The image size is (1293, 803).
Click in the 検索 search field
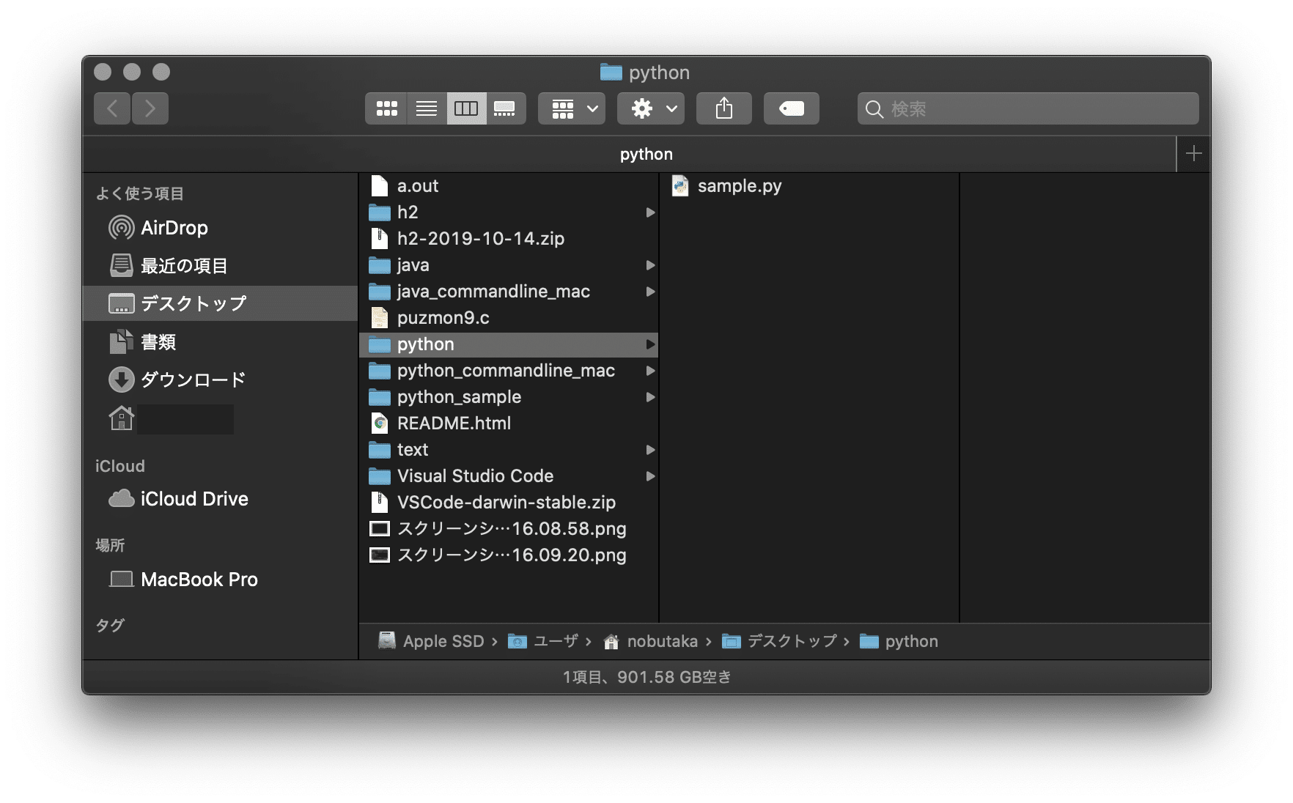point(1034,109)
